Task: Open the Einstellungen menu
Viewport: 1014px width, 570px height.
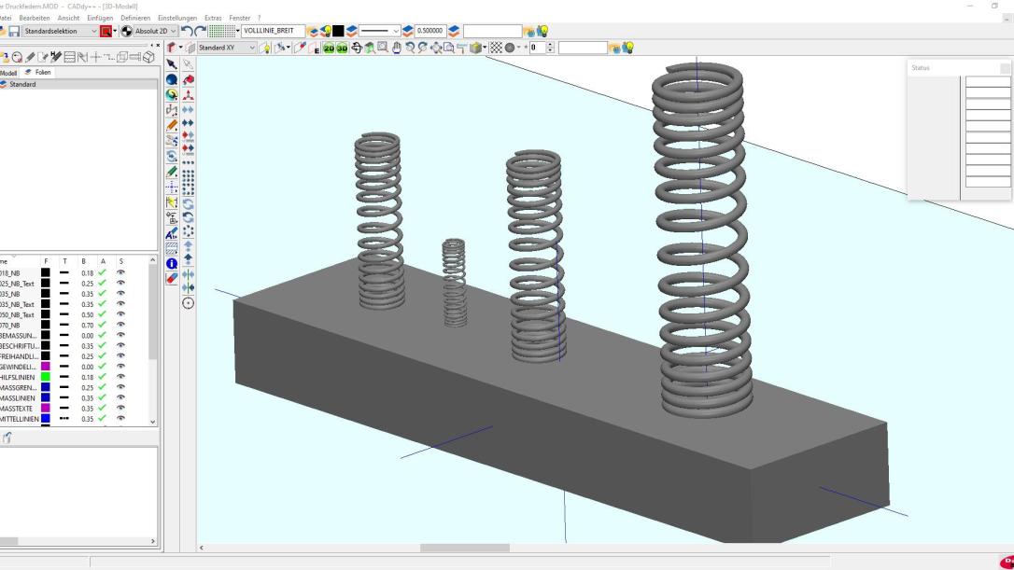Action: [x=177, y=18]
